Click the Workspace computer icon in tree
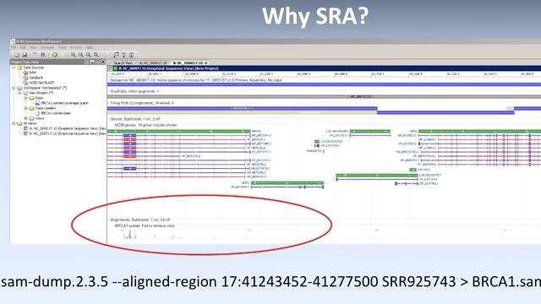Screen dimensions: 541x304 click(x=19, y=88)
